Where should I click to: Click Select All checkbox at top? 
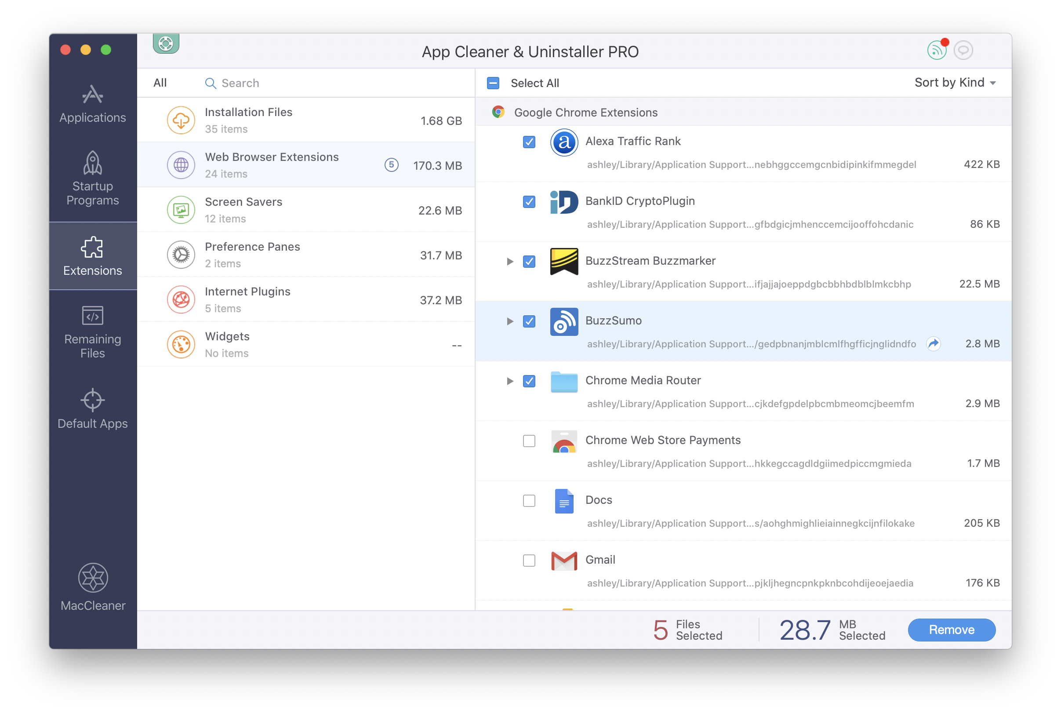(x=494, y=82)
